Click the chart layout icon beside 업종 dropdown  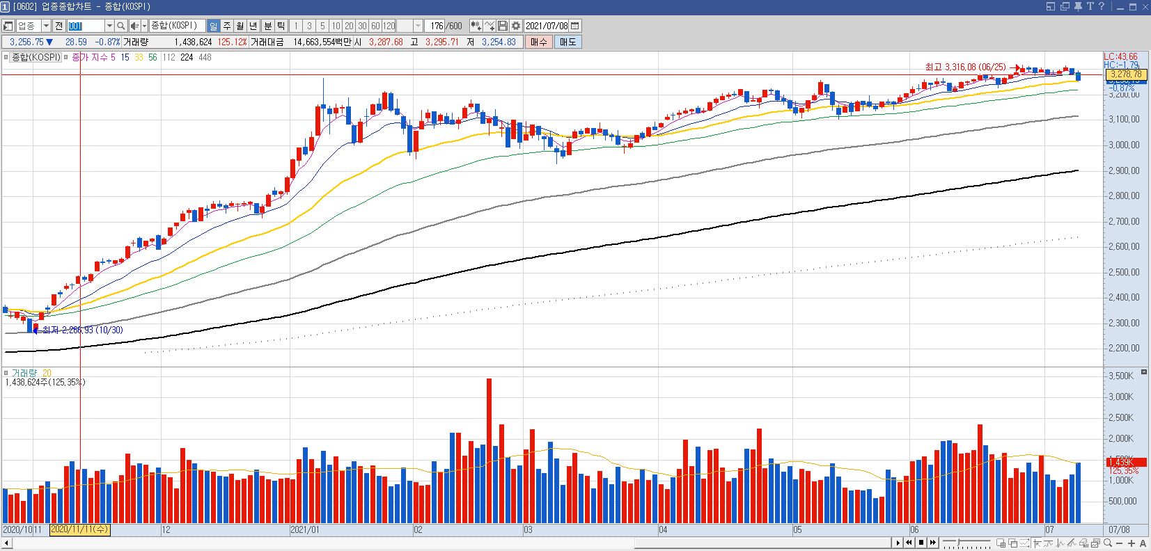pos(8,26)
